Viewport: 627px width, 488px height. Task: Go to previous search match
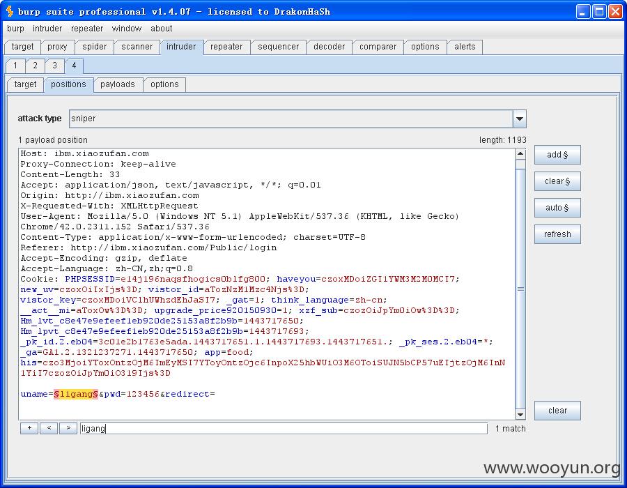coord(49,428)
